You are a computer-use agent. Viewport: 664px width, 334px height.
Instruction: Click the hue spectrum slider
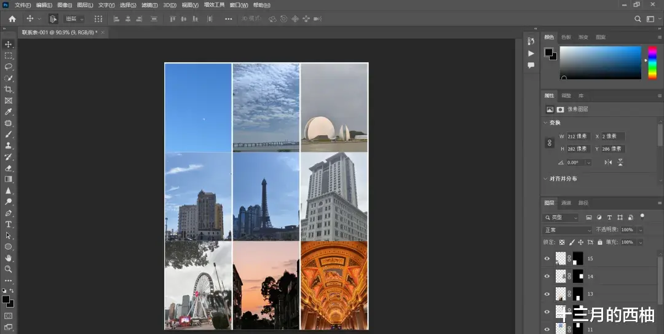(652, 63)
